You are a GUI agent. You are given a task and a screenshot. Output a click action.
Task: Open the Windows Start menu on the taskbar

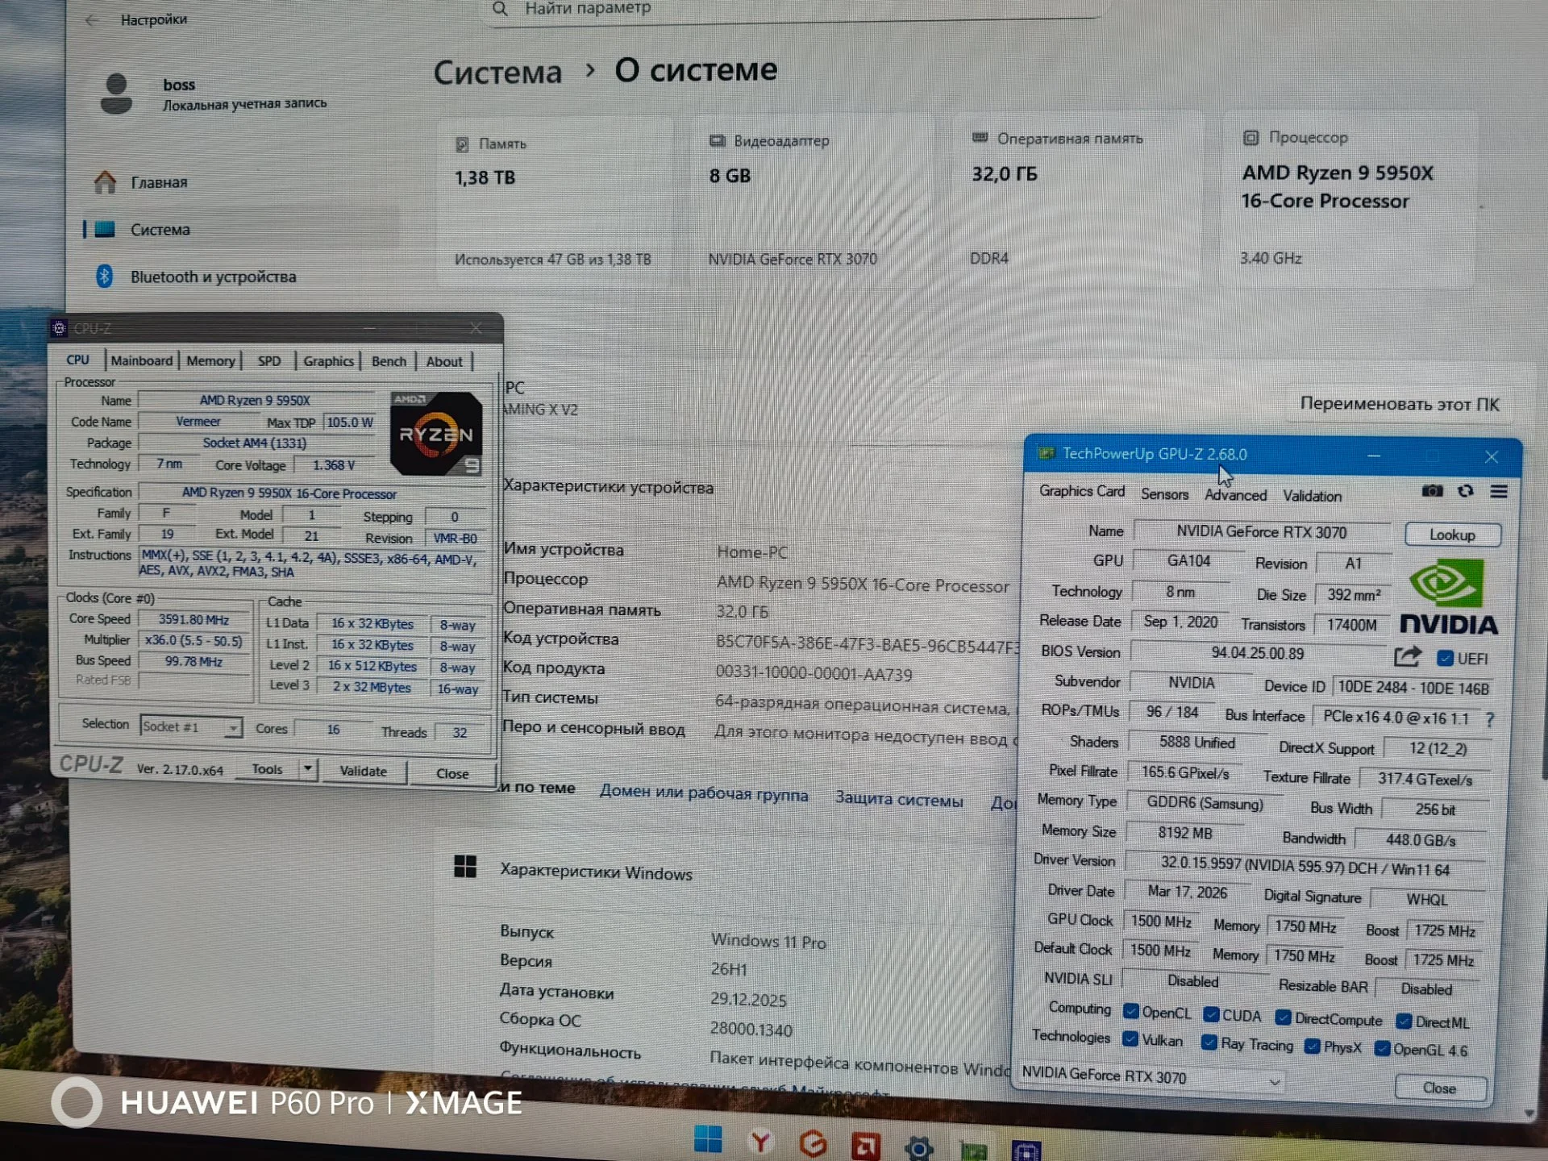pyautogui.click(x=708, y=1140)
